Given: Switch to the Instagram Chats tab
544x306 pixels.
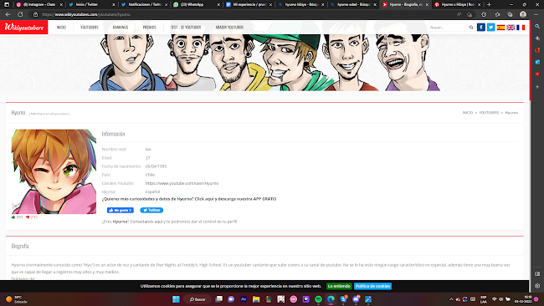Looking at the screenshot, I should pos(39,4).
